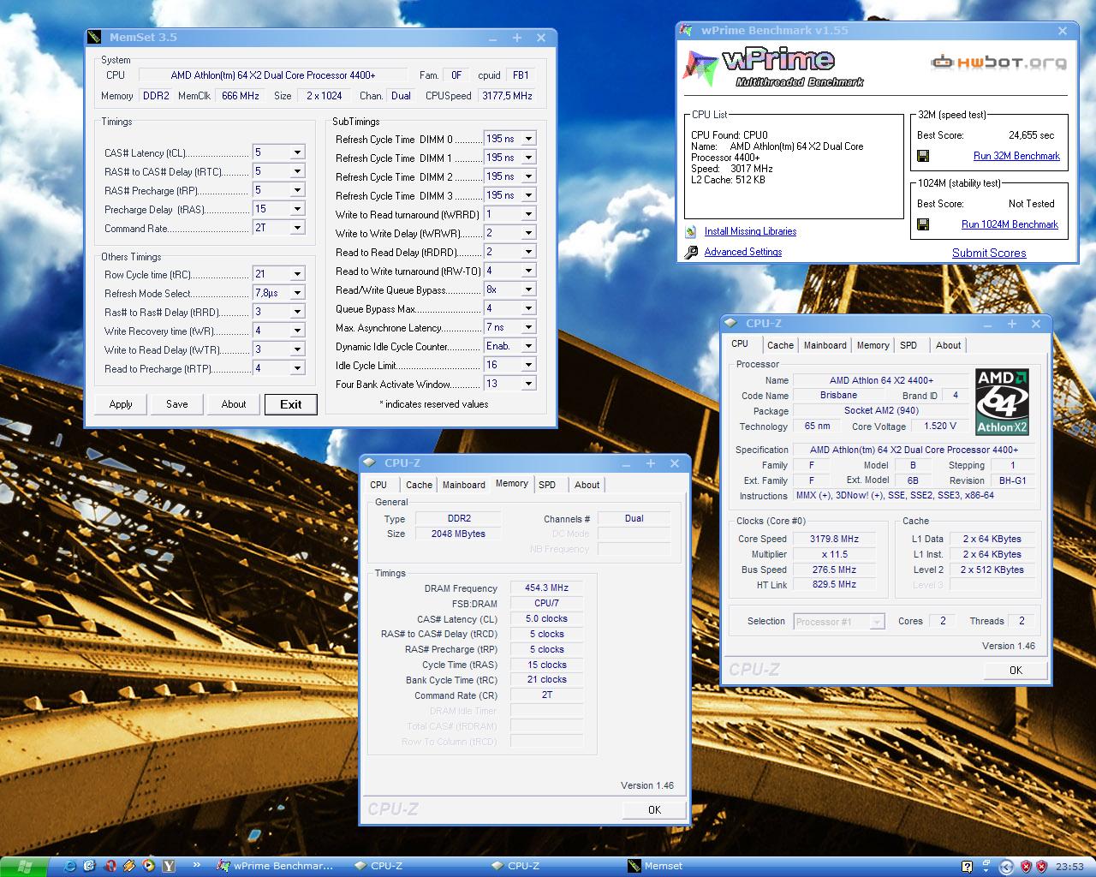Open the Four Bank Activate Window dropdown
Viewport: 1096px width, 877px height.
[x=528, y=384]
